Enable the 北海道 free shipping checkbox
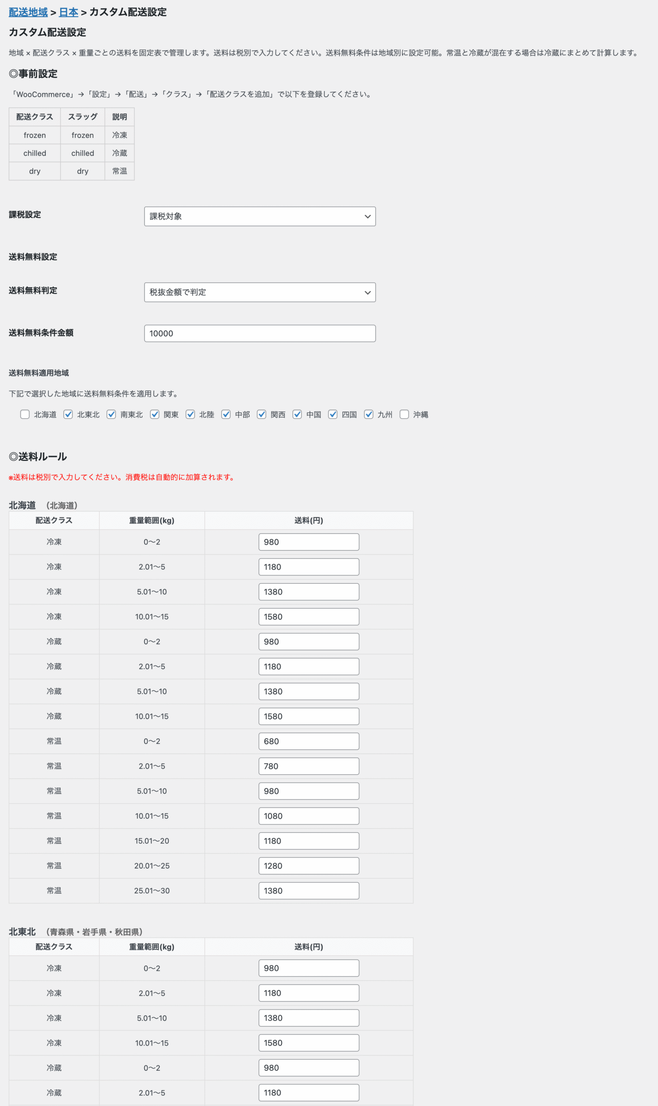 25,414
